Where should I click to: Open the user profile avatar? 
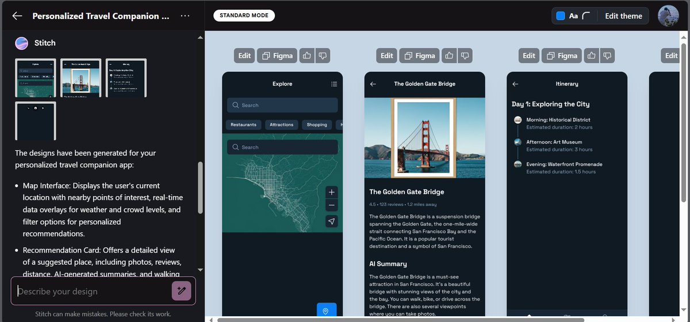click(x=668, y=16)
